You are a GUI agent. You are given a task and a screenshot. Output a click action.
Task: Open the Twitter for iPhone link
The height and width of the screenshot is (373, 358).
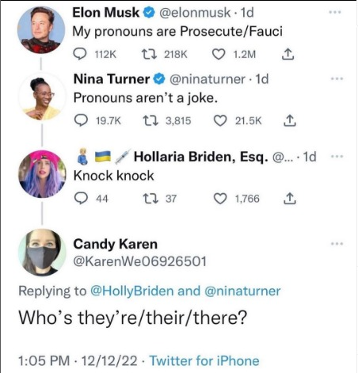point(204,360)
